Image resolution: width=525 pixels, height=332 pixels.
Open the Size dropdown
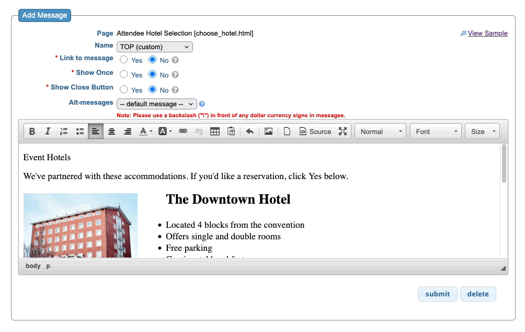(482, 131)
